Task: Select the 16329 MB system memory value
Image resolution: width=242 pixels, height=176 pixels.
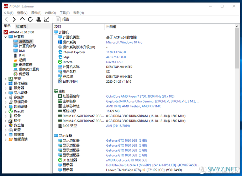Action: tap(113, 111)
